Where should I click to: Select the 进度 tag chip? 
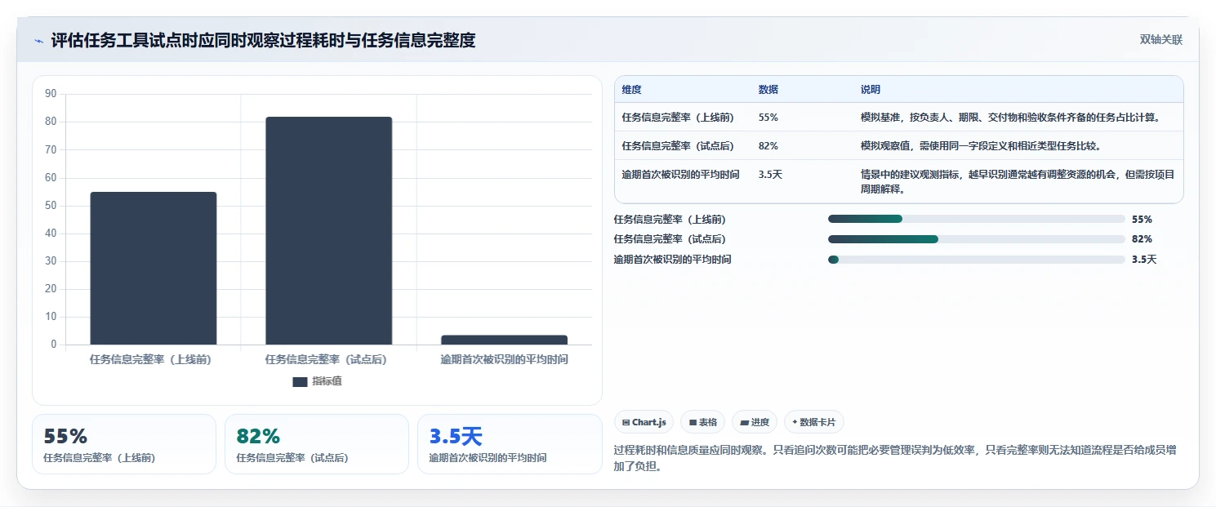(755, 422)
